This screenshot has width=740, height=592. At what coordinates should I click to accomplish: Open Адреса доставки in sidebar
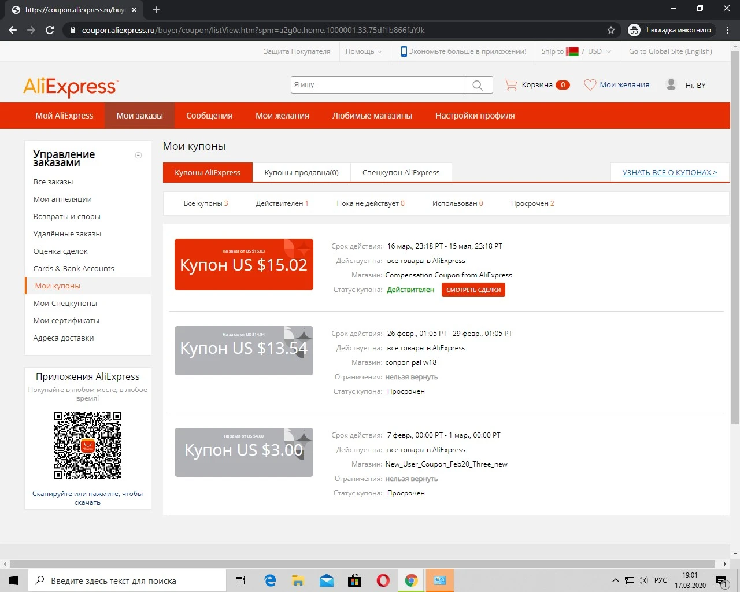pos(64,338)
